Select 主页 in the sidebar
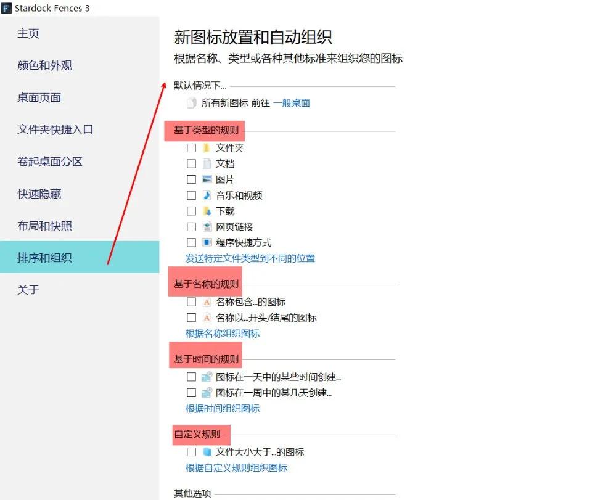 tap(28, 33)
